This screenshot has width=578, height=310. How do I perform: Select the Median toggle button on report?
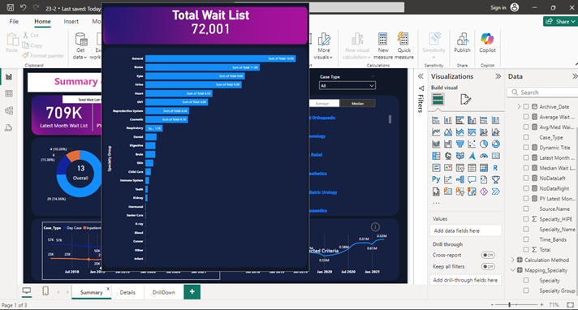coord(357,104)
